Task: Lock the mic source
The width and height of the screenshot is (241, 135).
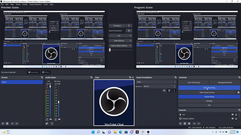Action: pos(236,114)
